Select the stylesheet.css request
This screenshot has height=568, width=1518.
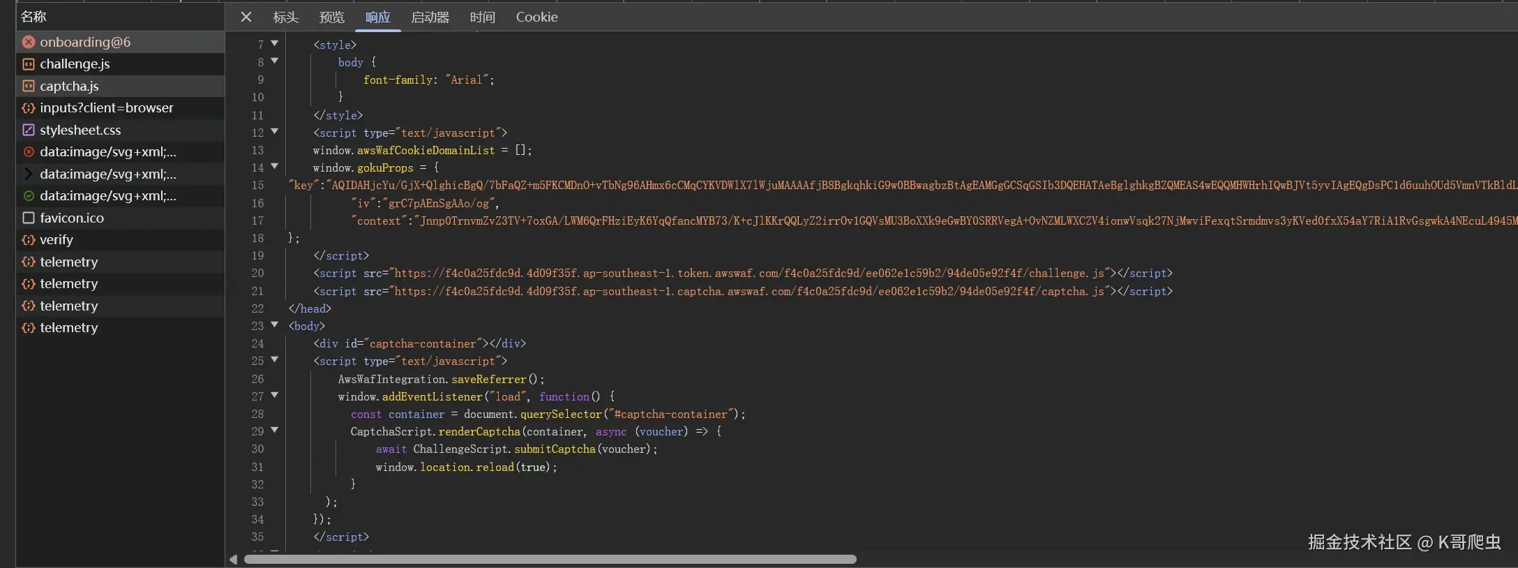[120, 130]
